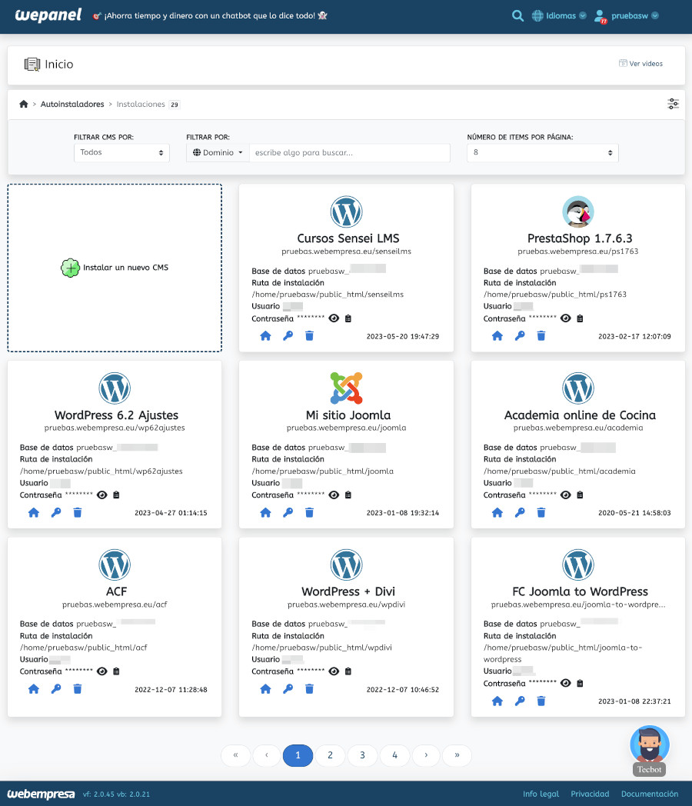Expand the Dominio filter type dropdown
The image size is (692, 806).
(x=218, y=153)
